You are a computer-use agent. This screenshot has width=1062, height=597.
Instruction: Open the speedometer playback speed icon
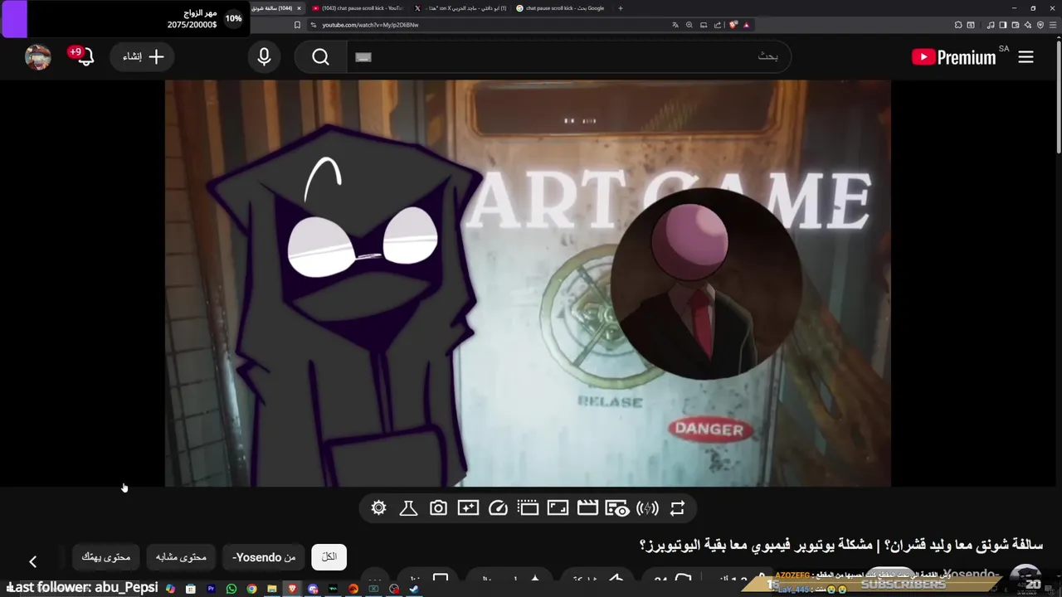click(498, 508)
